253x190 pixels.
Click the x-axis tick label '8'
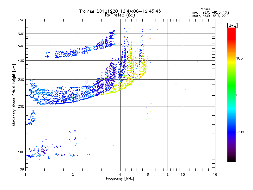click(168, 174)
